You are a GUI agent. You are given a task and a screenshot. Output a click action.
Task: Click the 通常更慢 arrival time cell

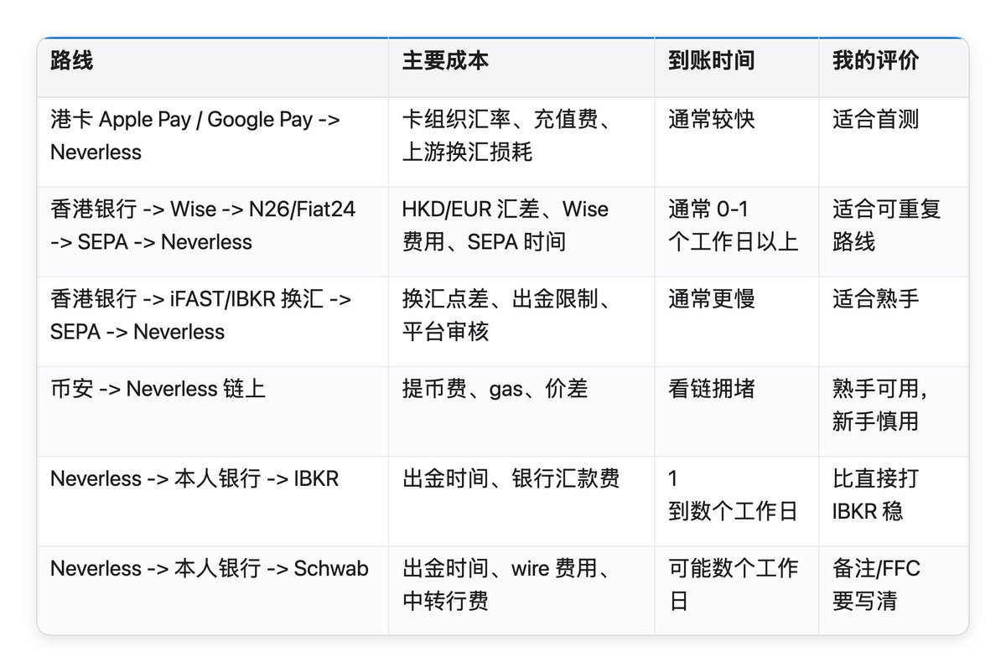737,321
